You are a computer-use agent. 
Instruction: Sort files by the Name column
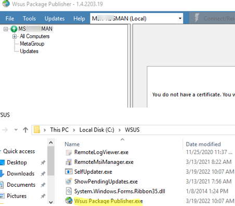coord(72,144)
